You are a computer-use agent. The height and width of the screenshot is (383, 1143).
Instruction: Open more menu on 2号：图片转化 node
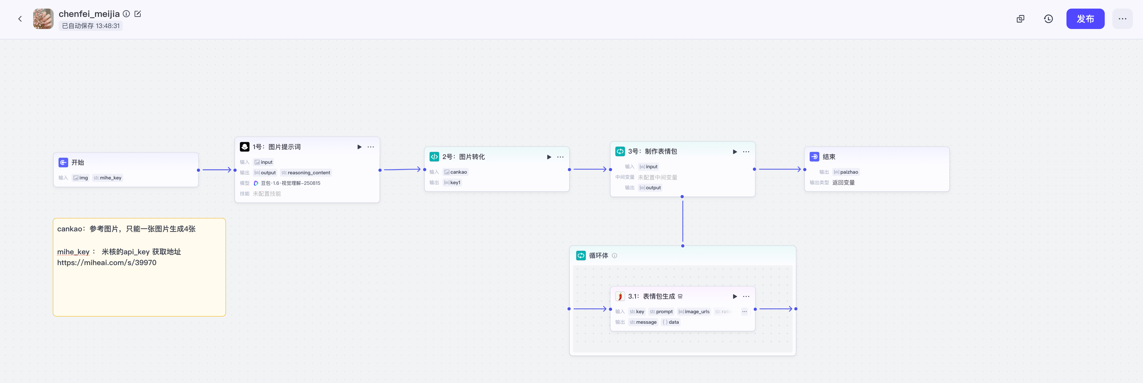[560, 157]
